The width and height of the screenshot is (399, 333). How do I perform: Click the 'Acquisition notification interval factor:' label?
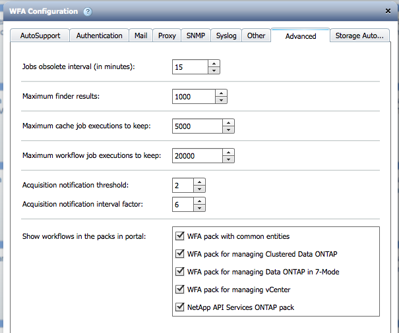[x=82, y=204]
